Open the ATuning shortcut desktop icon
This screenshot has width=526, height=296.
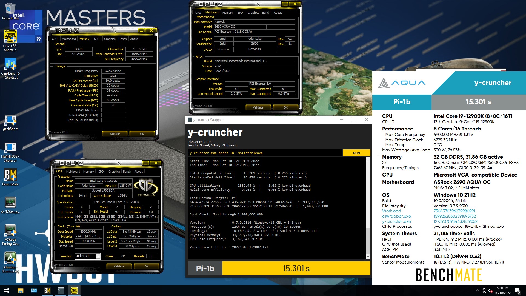[10, 263]
